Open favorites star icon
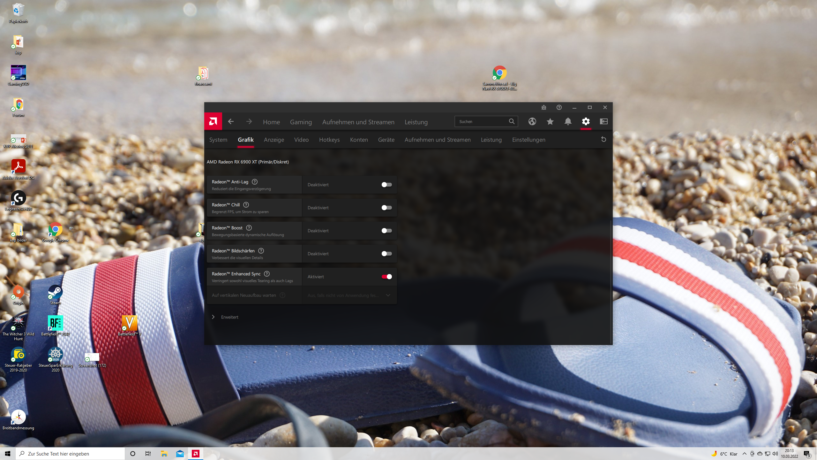This screenshot has height=460, width=817. [x=550, y=121]
